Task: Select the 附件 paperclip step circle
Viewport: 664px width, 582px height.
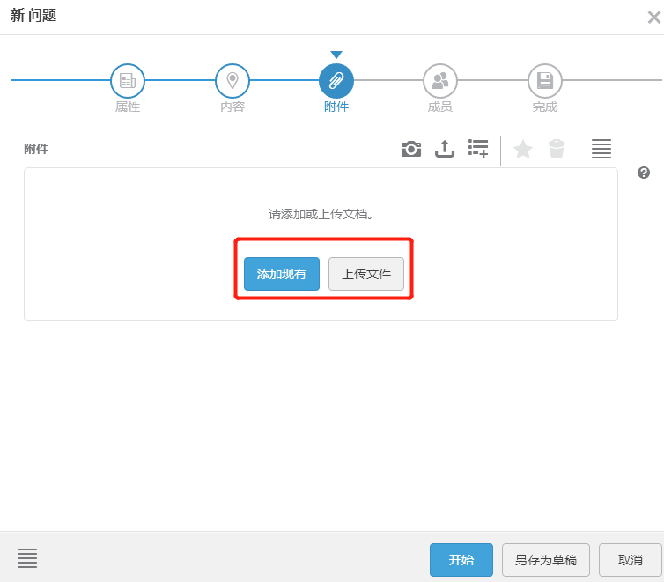Action: tap(336, 81)
